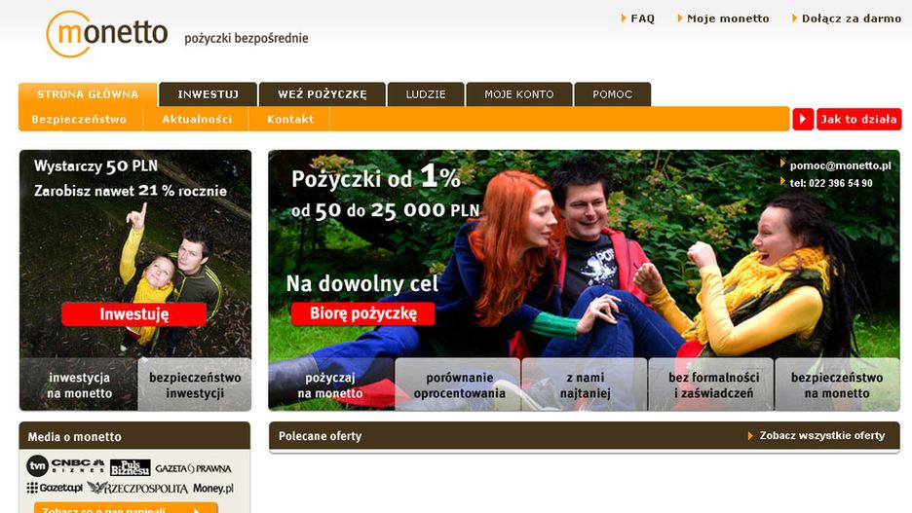
Task: Open Kontakt submenu item
Action: (290, 119)
